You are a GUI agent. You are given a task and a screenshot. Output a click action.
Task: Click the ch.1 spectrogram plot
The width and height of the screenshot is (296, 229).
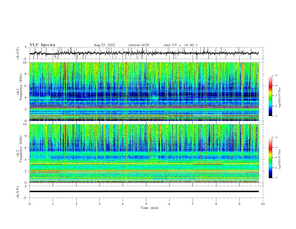tap(144, 91)
